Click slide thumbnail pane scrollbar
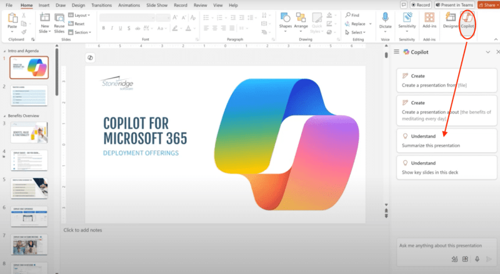 (57, 71)
